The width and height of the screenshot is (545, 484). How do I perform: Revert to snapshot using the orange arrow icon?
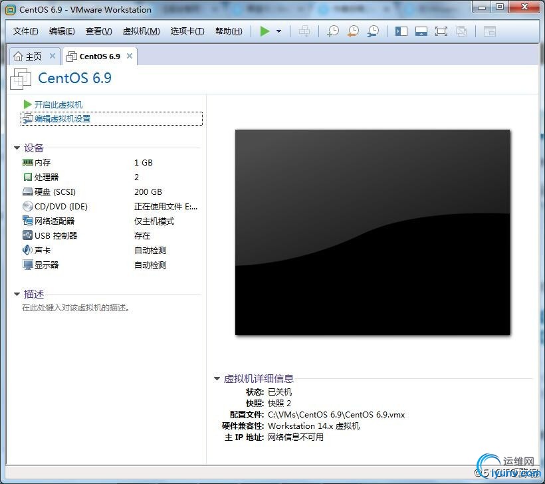[x=353, y=31]
